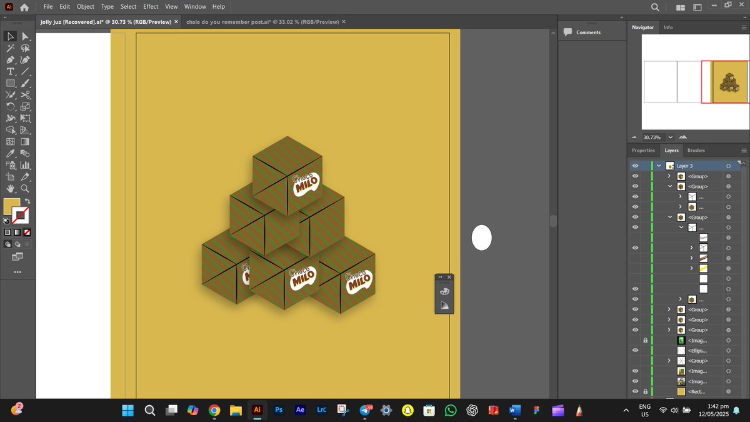Viewport: 750px width, 422px height.
Task: Click the Home icon in the top bar
Action: click(24, 8)
